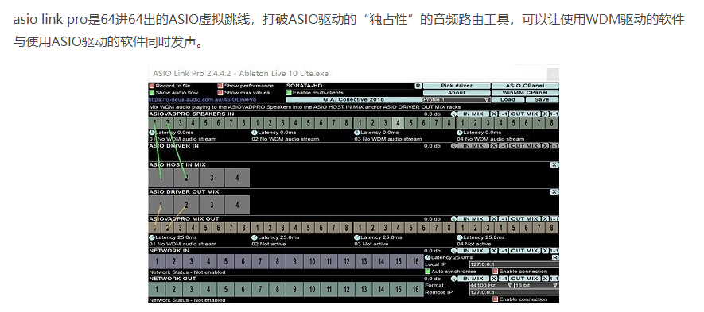Select channel 3 in ASIO HOST IN MIX
Viewport: 704px width, 312px height.
[x=212, y=178]
